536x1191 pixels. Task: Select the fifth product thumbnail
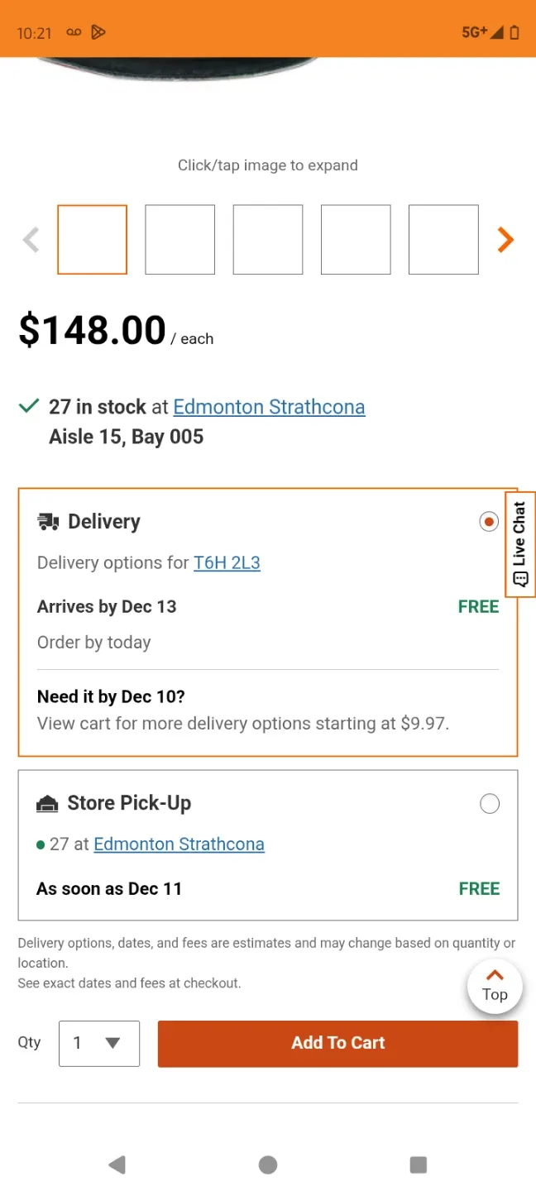[443, 240]
